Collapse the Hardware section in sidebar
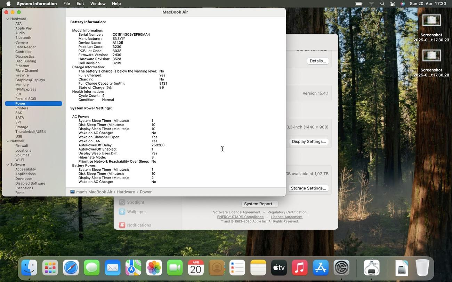The width and height of the screenshot is (452, 282). pyautogui.click(x=8, y=19)
